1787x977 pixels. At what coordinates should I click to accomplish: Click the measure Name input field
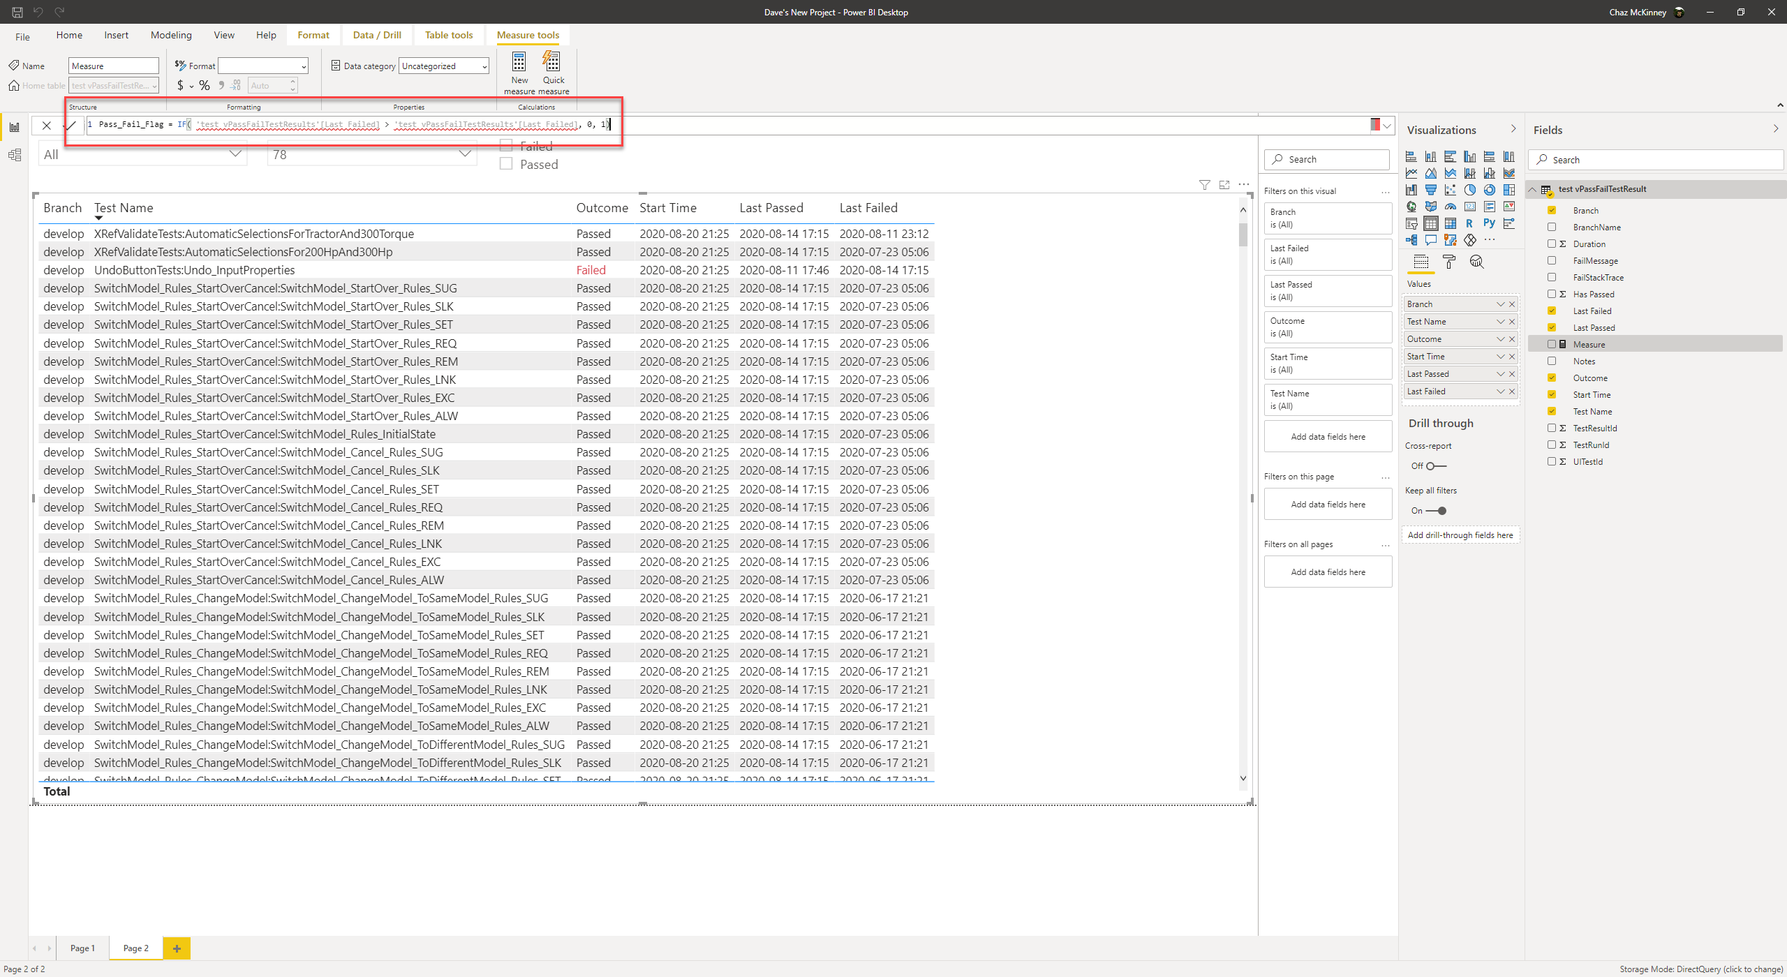pyautogui.click(x=113, y=66)
